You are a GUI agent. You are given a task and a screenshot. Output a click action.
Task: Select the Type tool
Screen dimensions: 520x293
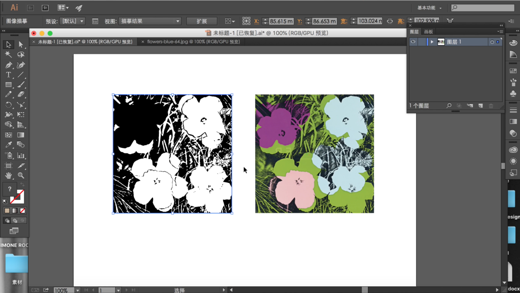pos(8,75)
